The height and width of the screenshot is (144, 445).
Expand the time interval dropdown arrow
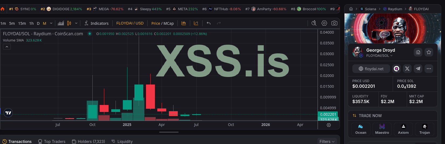[51, 23]
